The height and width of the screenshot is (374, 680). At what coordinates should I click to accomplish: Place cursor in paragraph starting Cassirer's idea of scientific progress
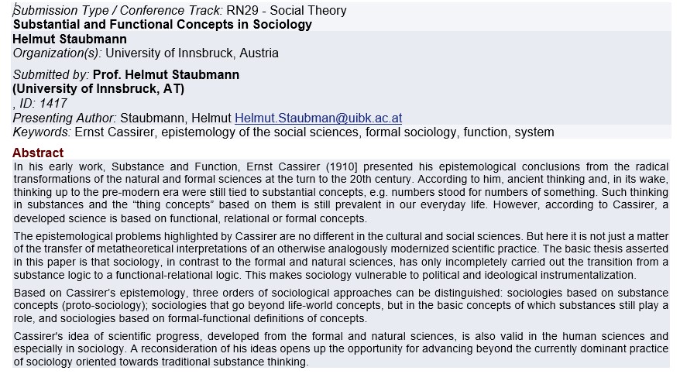(341, 349)
